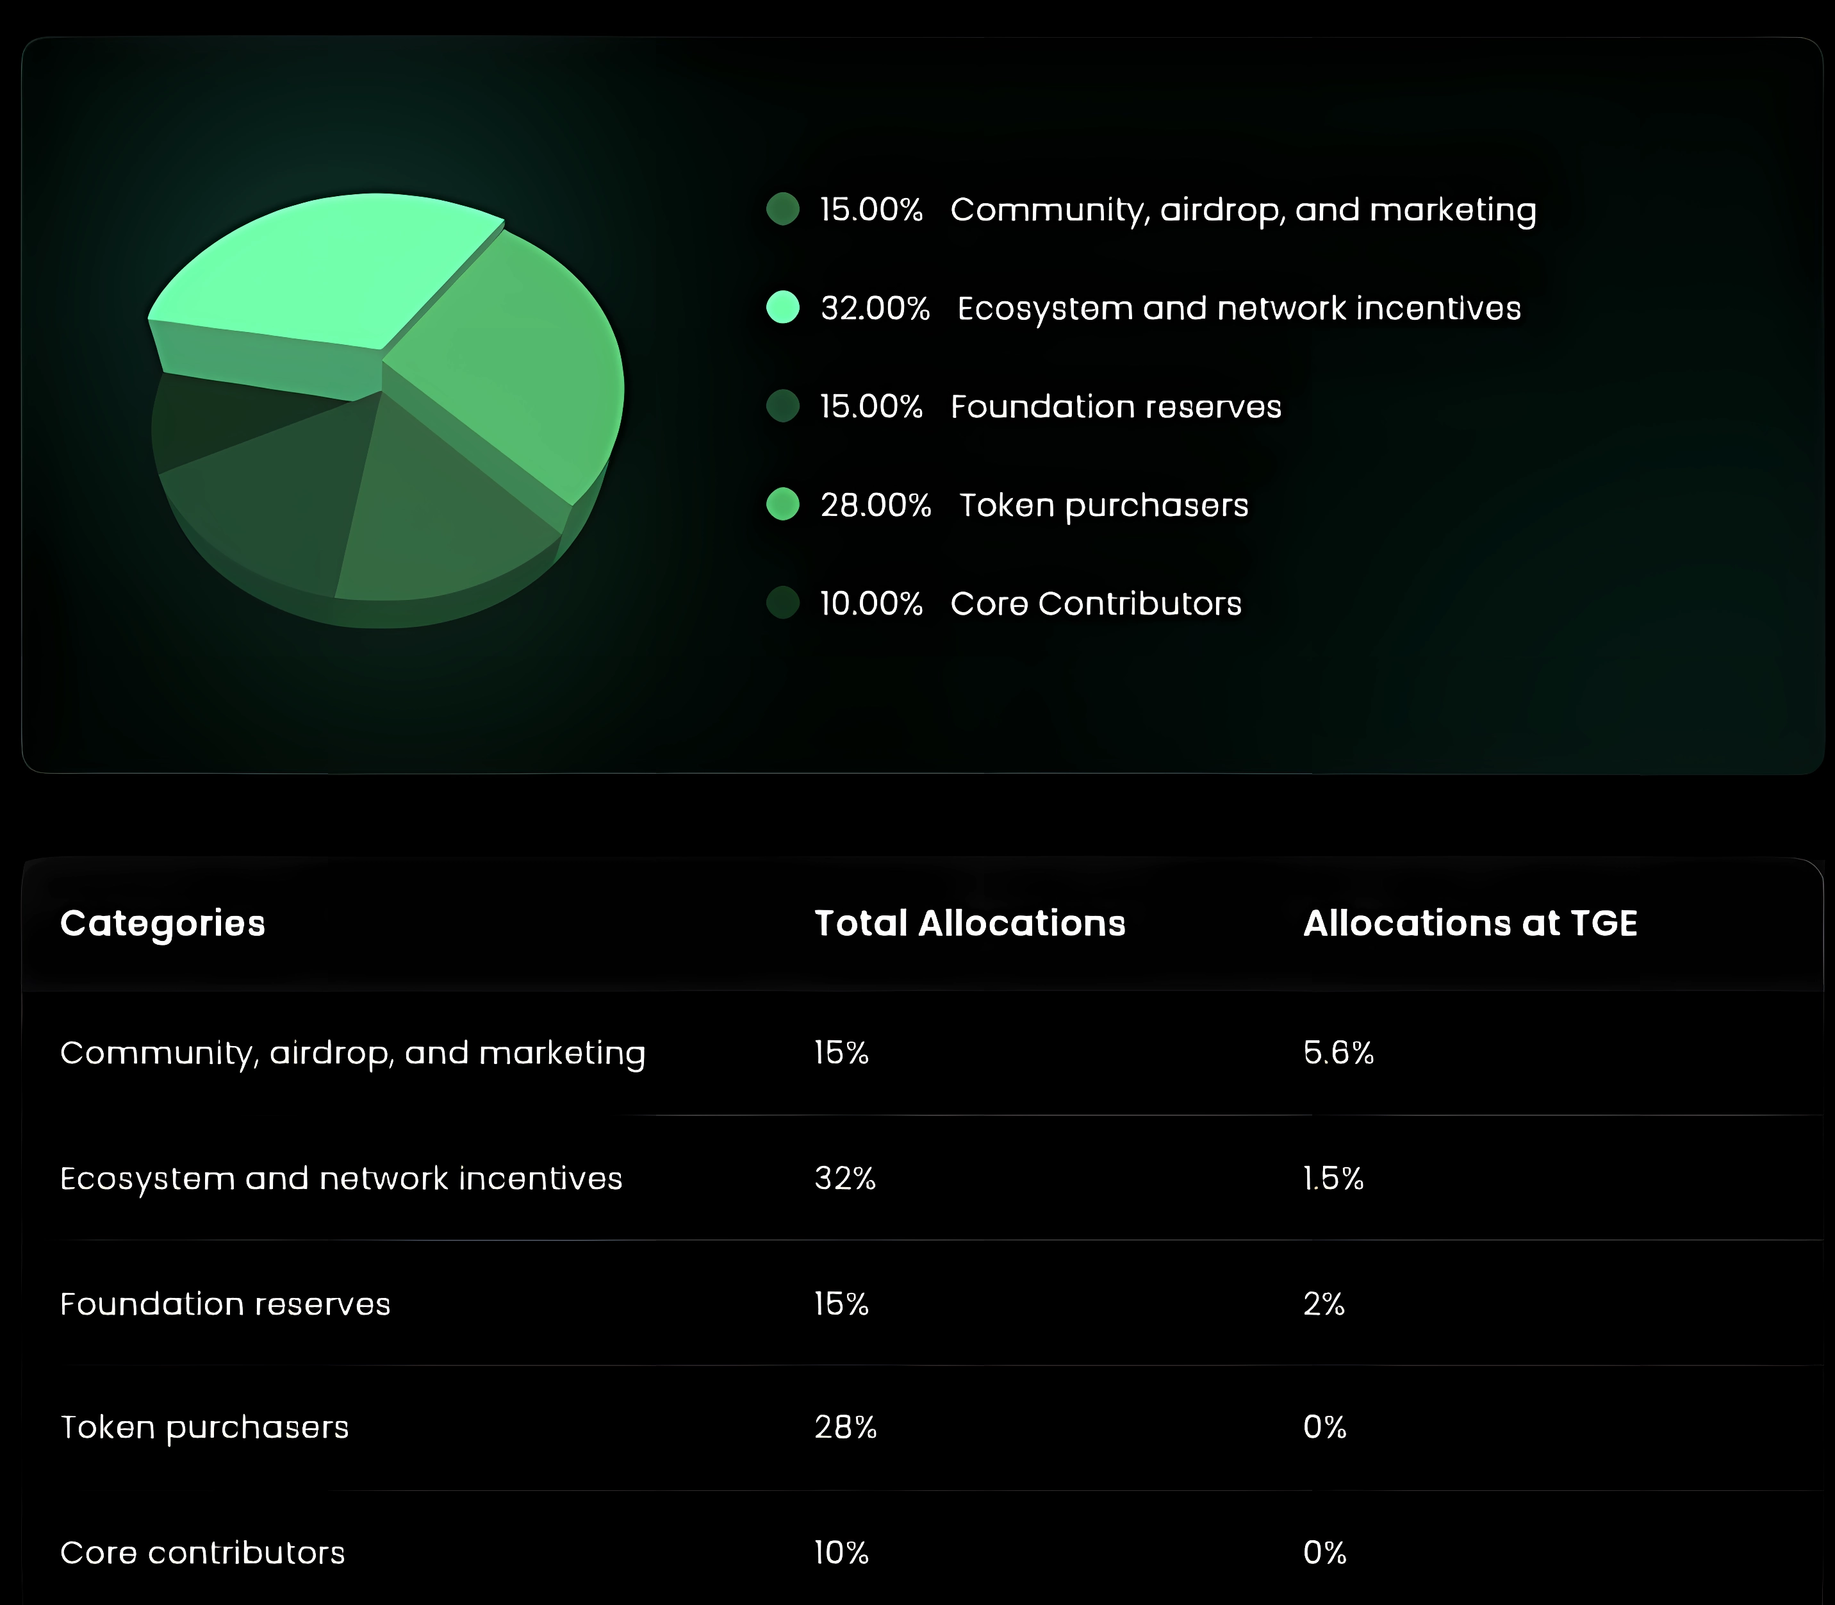Select the Token purchasers legend dot
The image size is (1835, 1605).
pos(782,504)
